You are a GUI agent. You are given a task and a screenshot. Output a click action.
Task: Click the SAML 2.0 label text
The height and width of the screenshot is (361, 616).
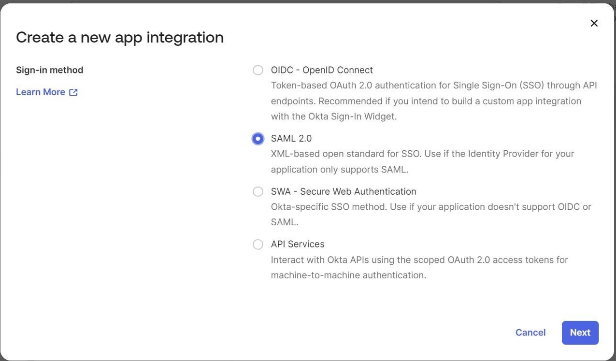pyautogui.click(x=291, y=138)
